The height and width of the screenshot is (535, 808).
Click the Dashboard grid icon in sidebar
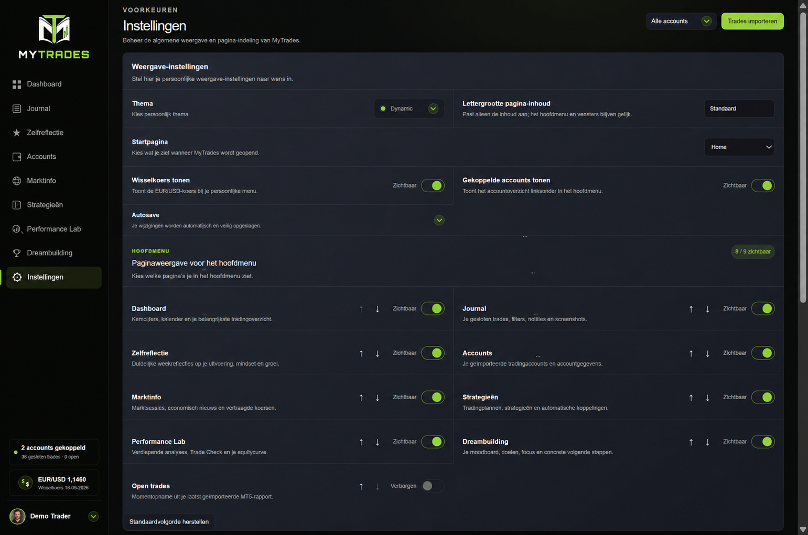coord(17,84)
